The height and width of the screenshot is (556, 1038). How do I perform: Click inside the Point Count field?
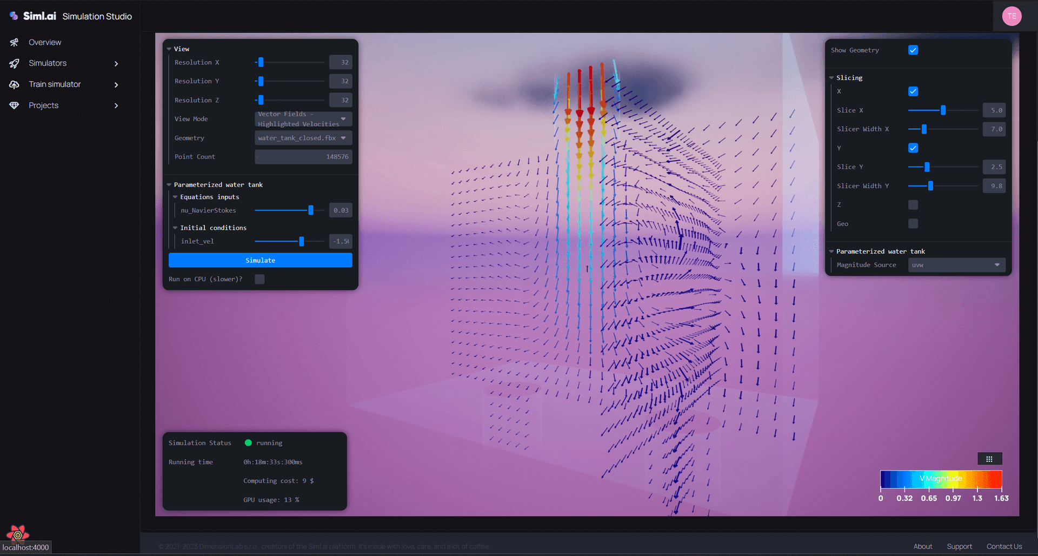coord(303,156)
